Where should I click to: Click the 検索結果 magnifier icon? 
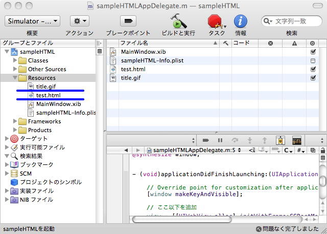[x=14, y=156]
